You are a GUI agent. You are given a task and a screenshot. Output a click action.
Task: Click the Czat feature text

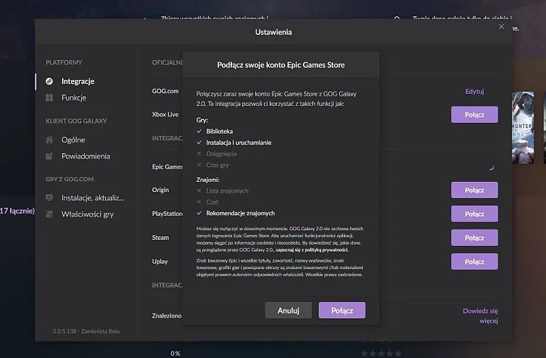tap(212, 202)
